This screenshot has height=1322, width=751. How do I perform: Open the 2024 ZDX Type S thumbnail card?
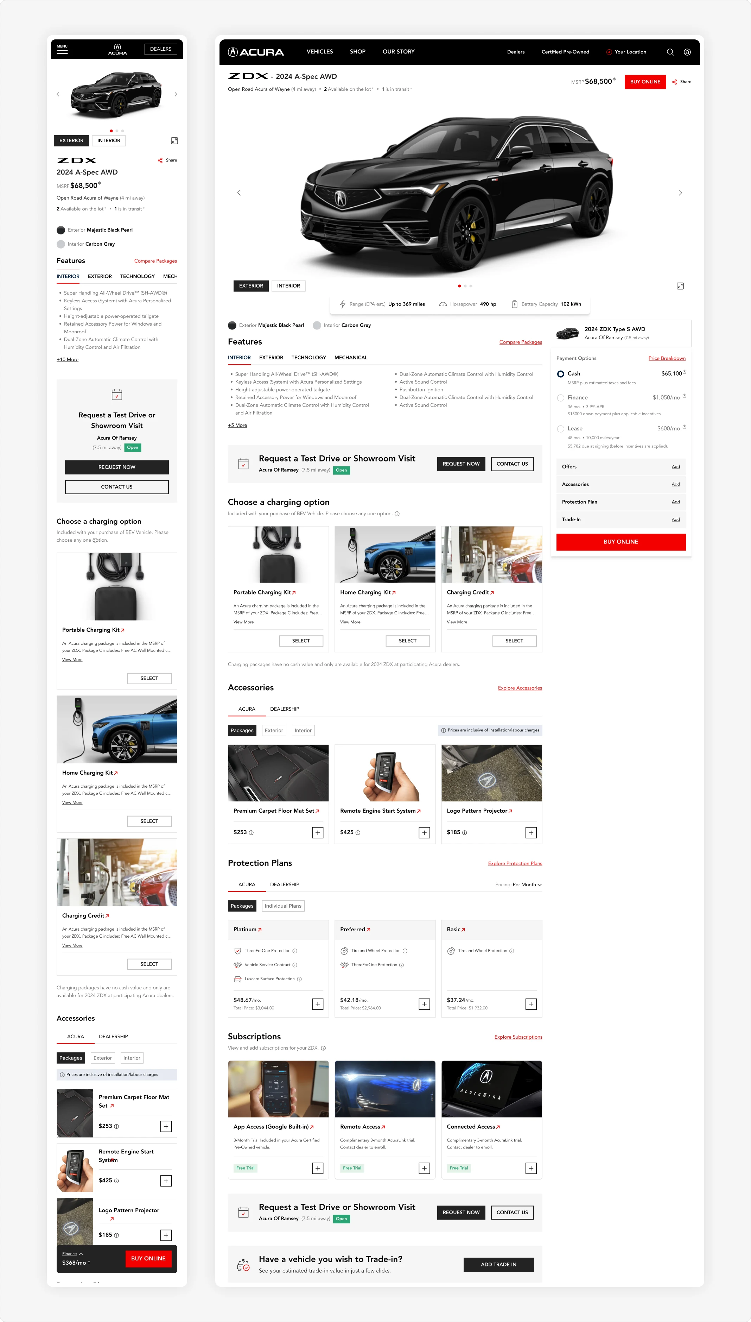[621, 333]
